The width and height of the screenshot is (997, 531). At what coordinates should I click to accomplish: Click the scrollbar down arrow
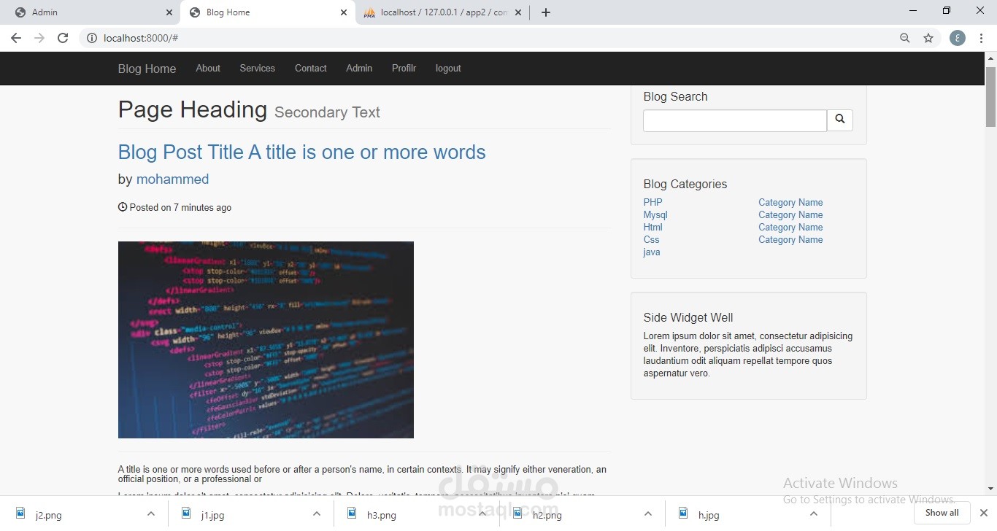click(x=990, y=489)
